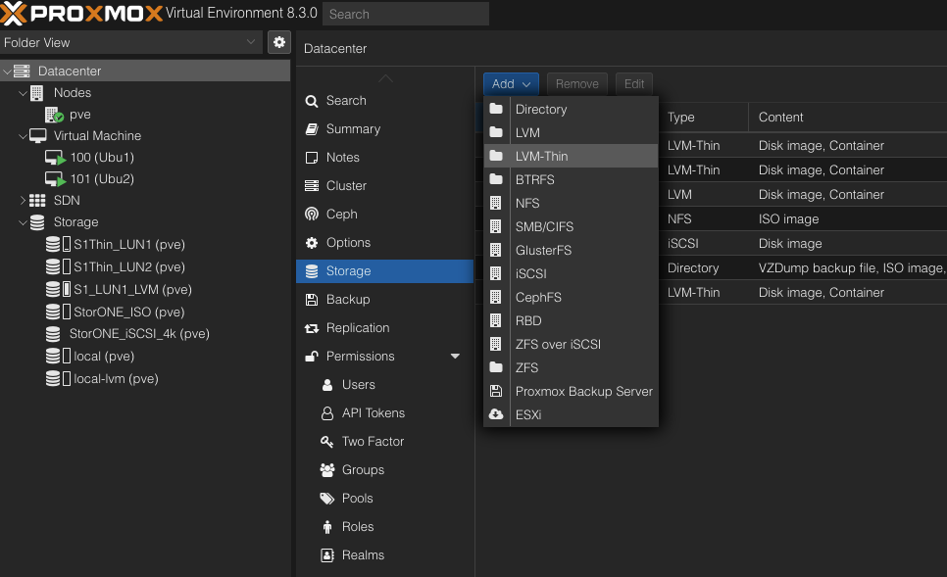This screenshot has height=577, width=947.
Task: Click the 'VZDump backup file, ISO image' content cell
Action: [851, 268]
